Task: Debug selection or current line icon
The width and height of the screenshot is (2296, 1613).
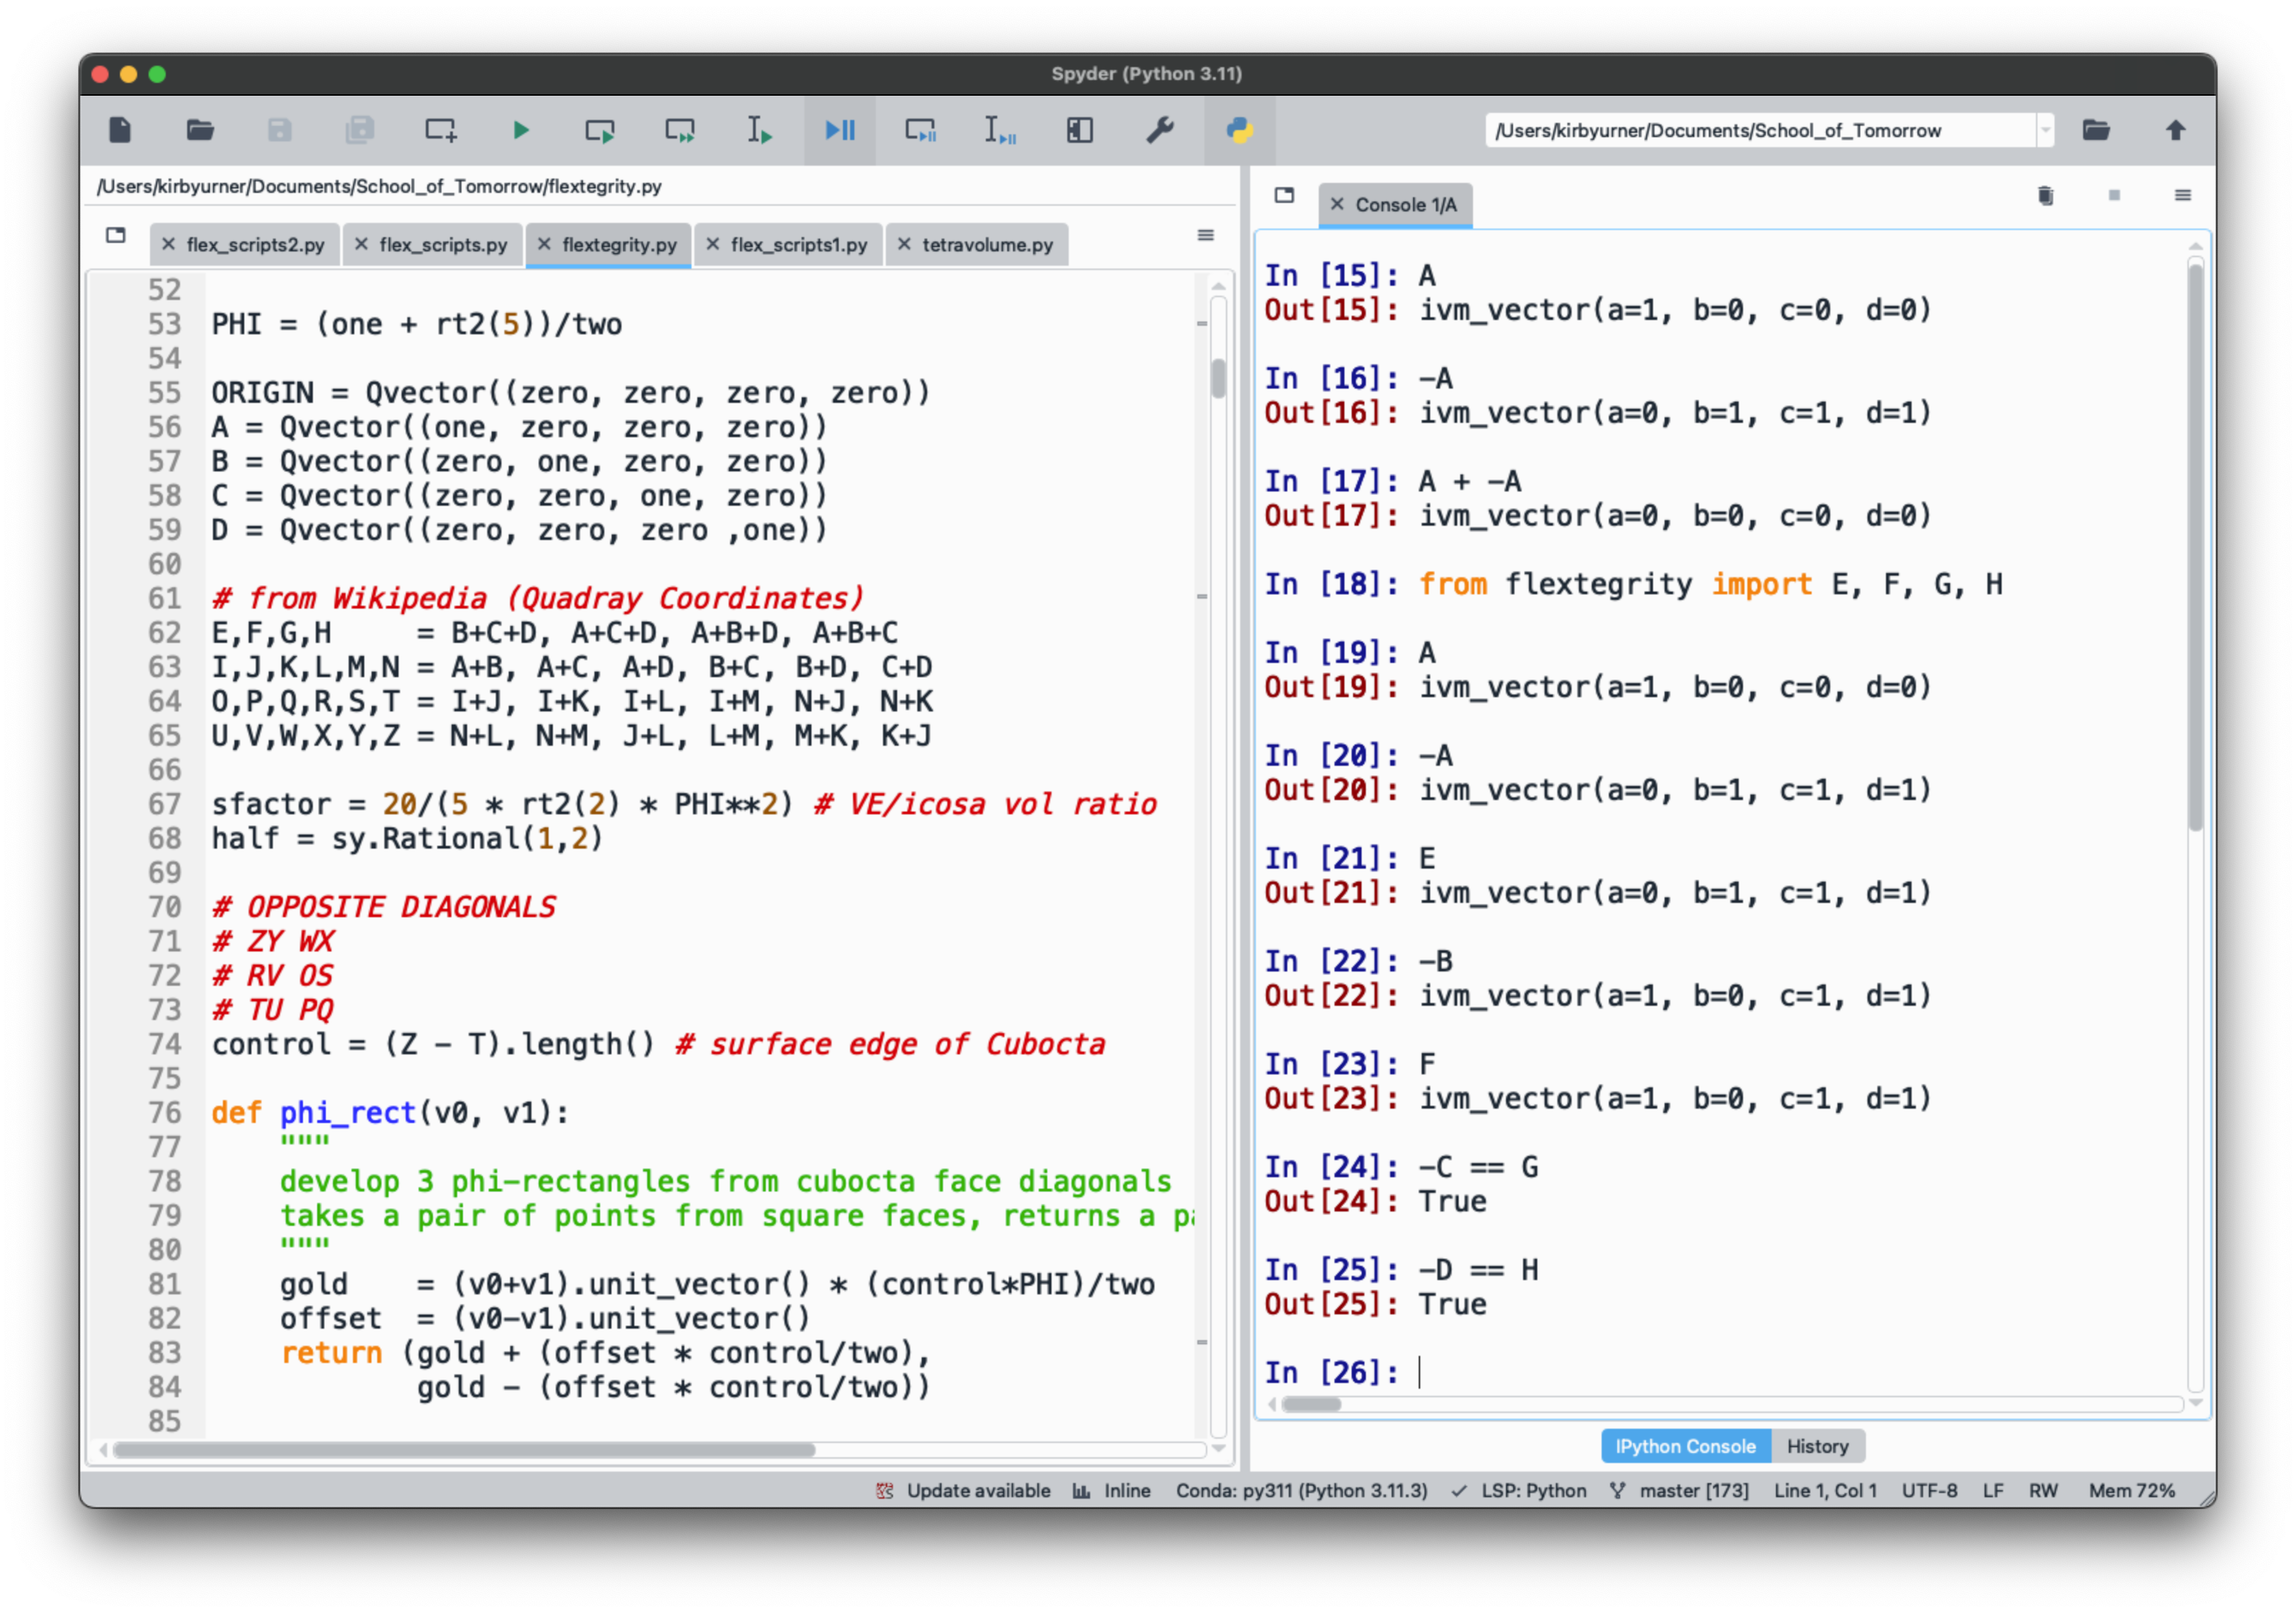Action: pos(1000,130)
